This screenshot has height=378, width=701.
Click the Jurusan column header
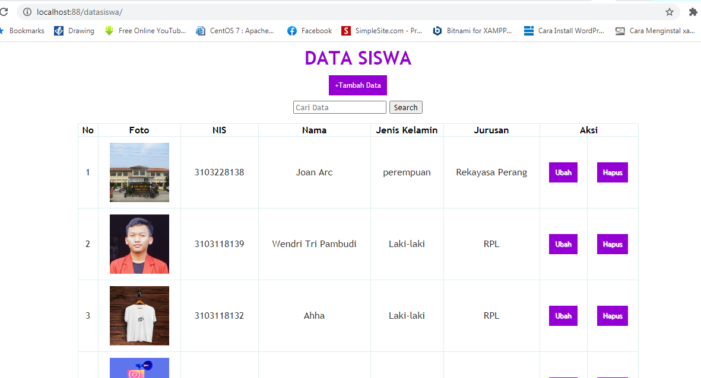click(491, 130)
